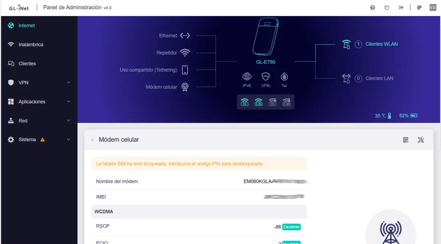Toggle the guest 5G Wi-Fi icon
This screenshot has height=244, width=441.
[272, 102]
